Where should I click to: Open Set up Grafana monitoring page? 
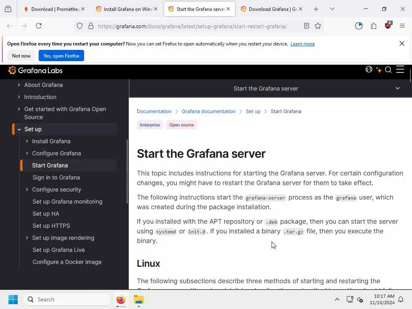coord(67,202)
